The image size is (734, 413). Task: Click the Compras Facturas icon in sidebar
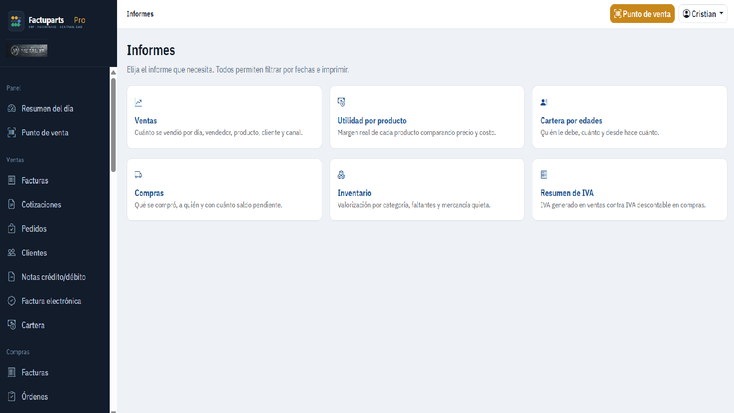[x=12, y=372]
